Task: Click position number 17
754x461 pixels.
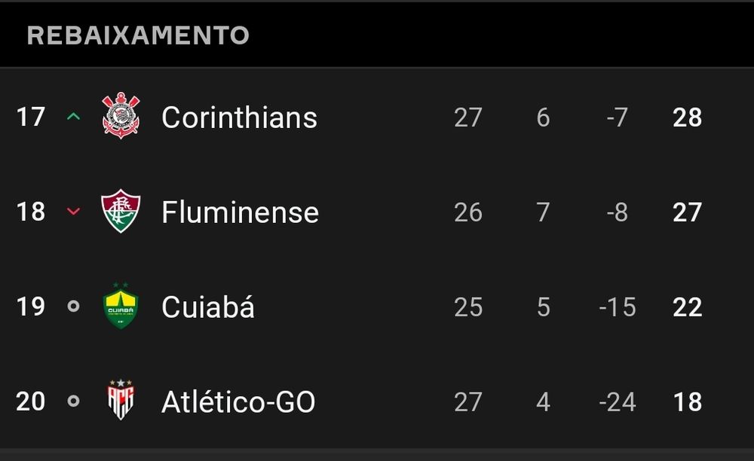Action: click(31, 118)
